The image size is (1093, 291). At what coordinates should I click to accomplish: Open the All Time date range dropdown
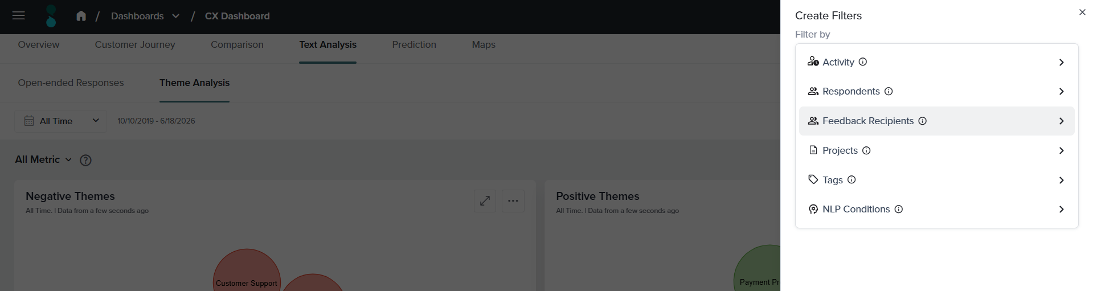click(x=60, y=121)
